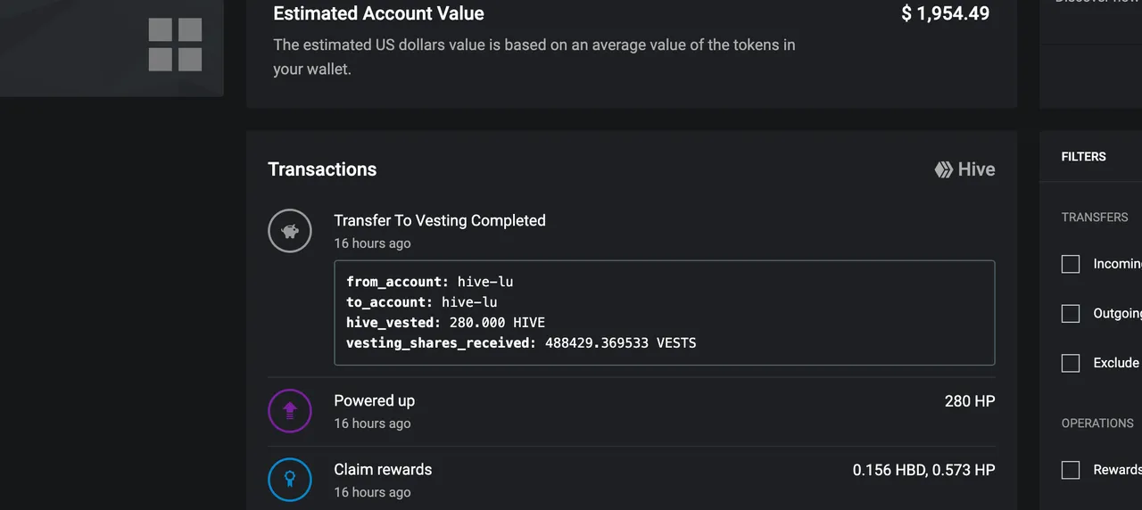Click the FILTERS panel header
The height and width of the screenshot is (510, 1142).
(1083, 157)
